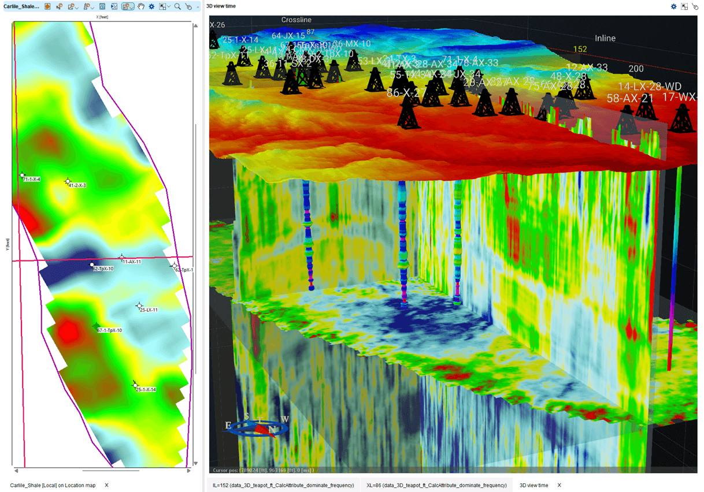Click the magnifier zoom tool

(x=177, y=6)
